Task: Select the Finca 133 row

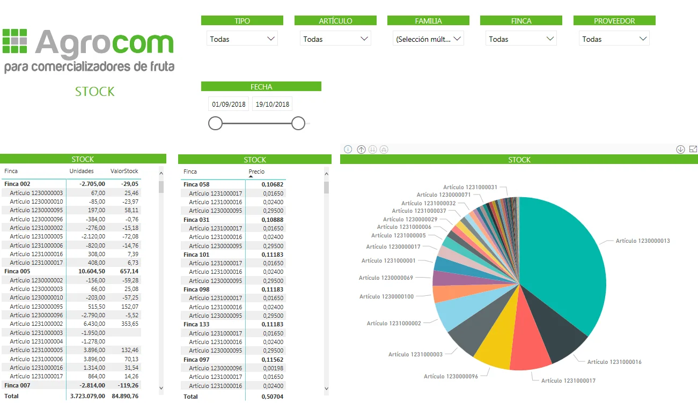Action: 233,324
